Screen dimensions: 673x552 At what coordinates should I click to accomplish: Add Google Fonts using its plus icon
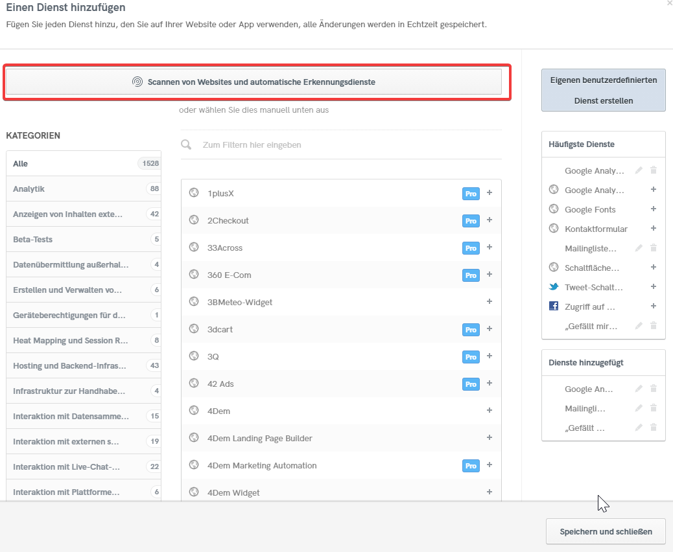click(654, 209)
